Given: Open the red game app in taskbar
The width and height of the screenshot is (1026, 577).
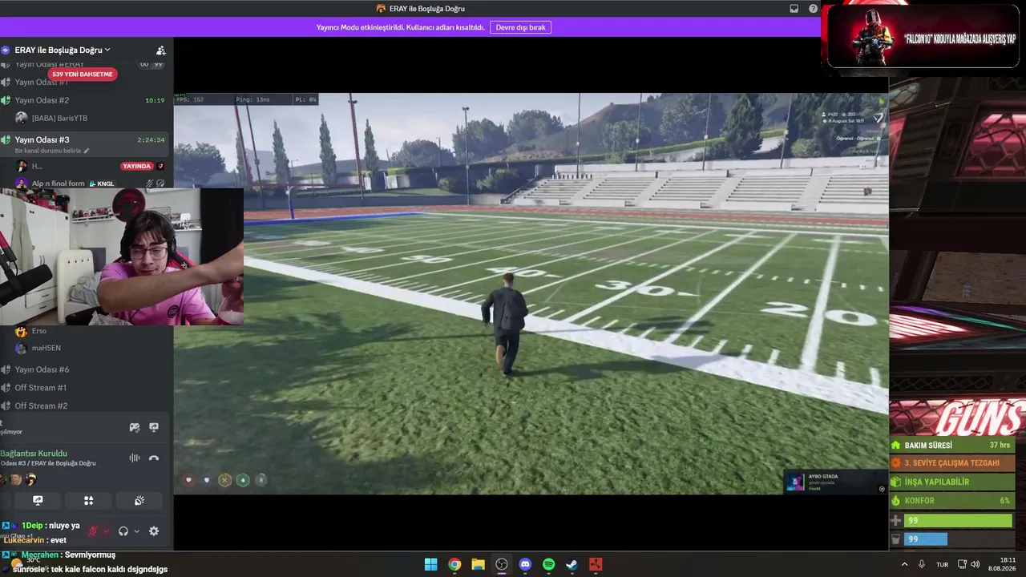Looking at the screenshot, I should [596, 564].
